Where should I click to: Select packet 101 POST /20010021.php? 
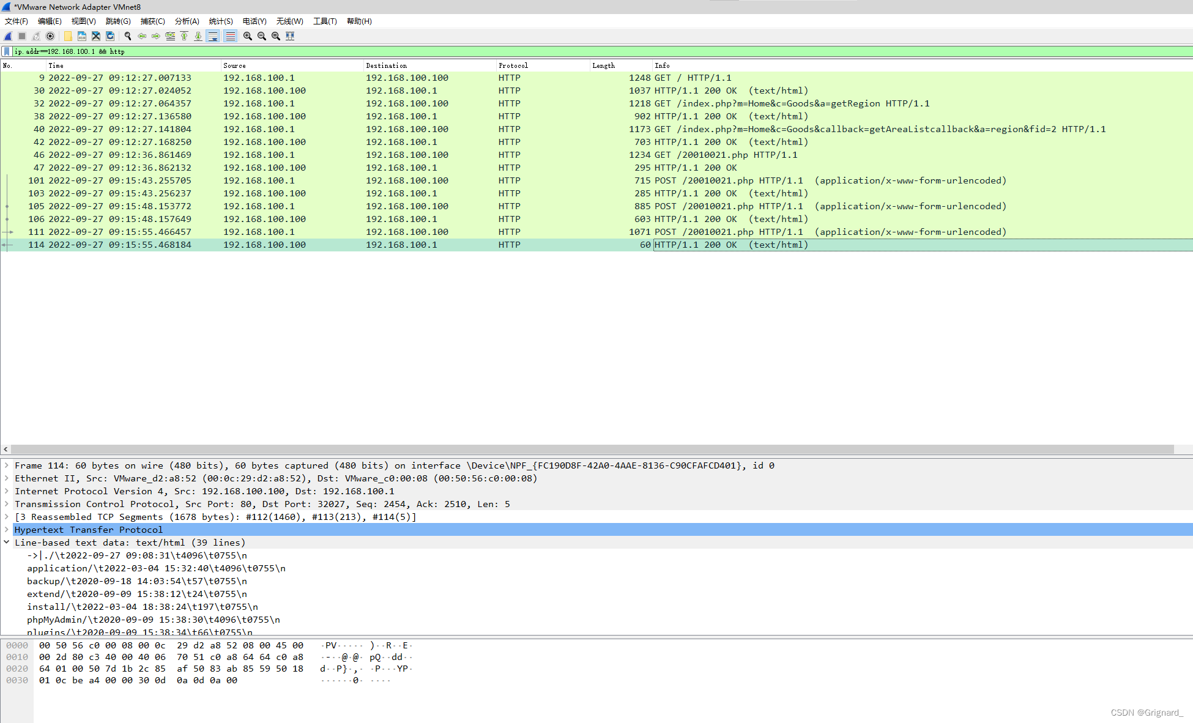[x=596, y=180]
